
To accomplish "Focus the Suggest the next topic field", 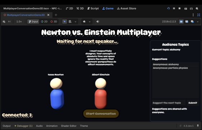I will pos(169,103).
